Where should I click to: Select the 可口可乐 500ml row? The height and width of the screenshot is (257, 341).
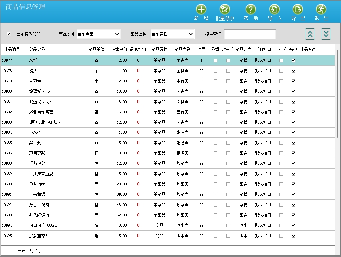pyautogui.click(x=43, y=225)
